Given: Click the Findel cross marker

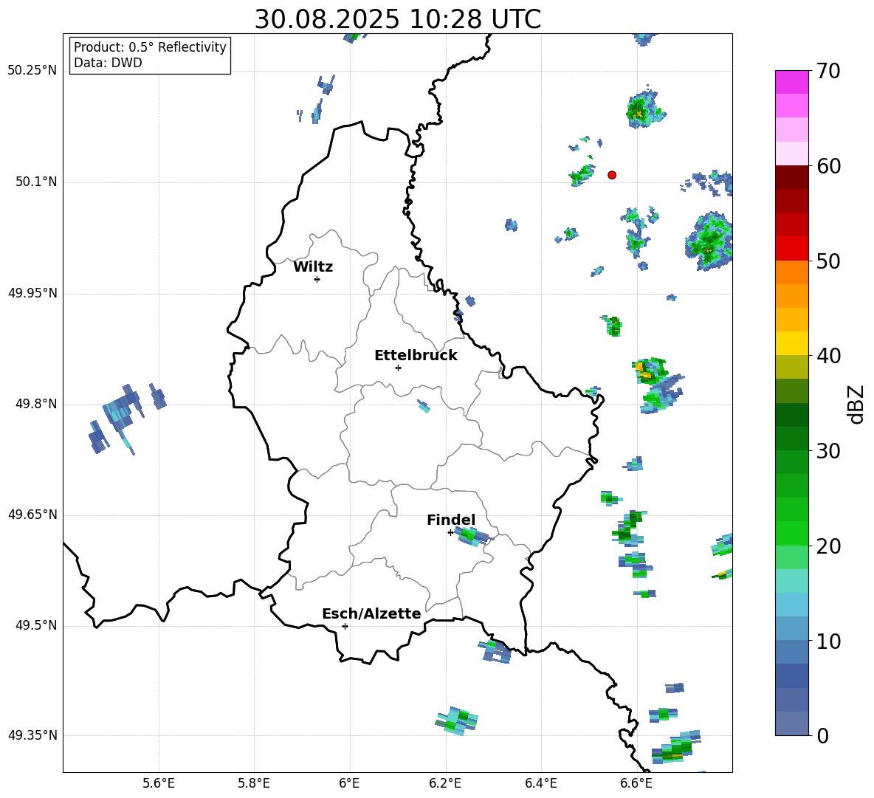Looking at the screenshot, I should [x=450, y=533].
